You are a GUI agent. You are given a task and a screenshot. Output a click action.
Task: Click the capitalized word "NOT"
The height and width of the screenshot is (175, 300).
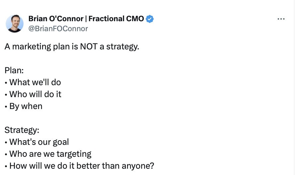click(89, 46)
